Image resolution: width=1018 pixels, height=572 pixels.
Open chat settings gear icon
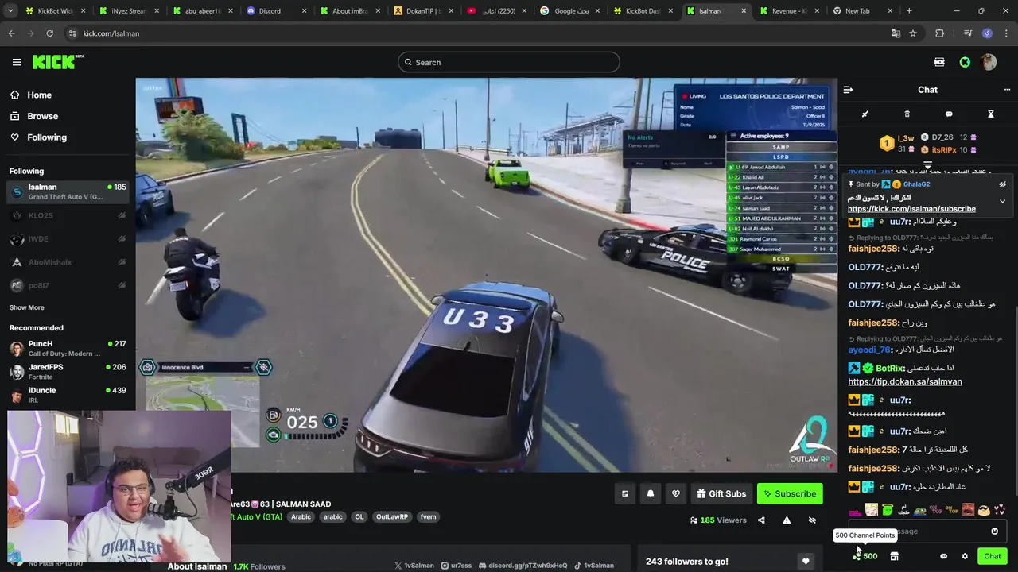point(965,556)
